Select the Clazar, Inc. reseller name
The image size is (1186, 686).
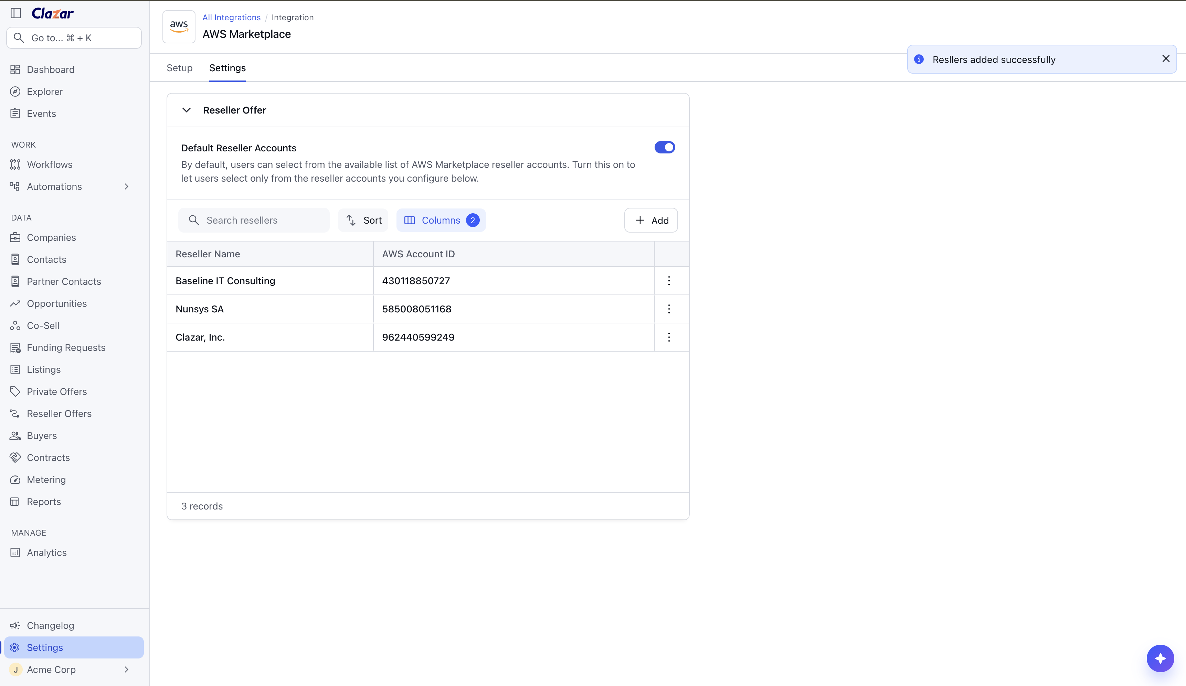(200, 337)
